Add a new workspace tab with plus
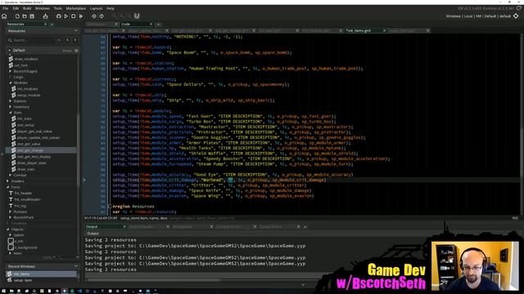Image resolution: width=524 pixels, height=294 pixels. (x=158, y=24)
